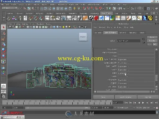Activate the Lasso select tool
159x119 pixels.
tap(3, 33)
